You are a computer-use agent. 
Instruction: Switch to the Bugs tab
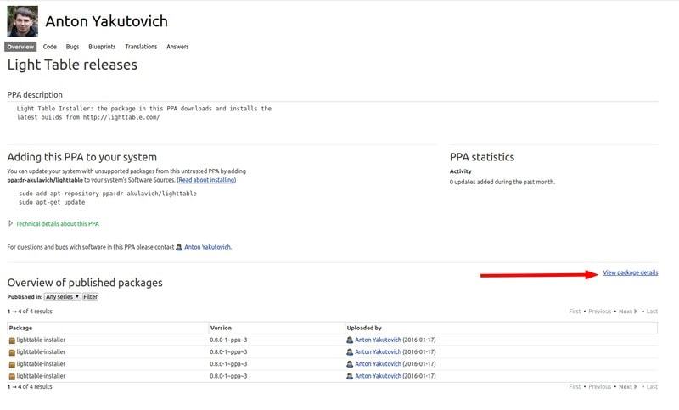coord(73,47)
